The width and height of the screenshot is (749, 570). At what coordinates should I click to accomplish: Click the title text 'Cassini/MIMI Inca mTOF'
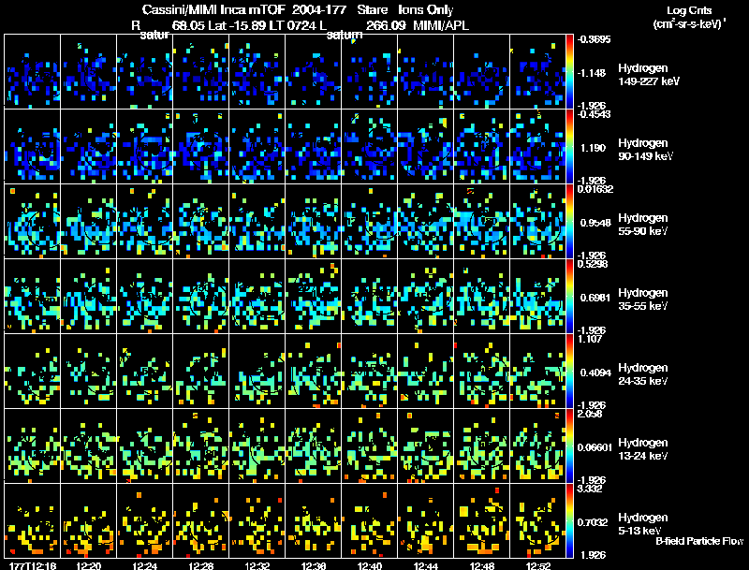click(x=213, y=9)
